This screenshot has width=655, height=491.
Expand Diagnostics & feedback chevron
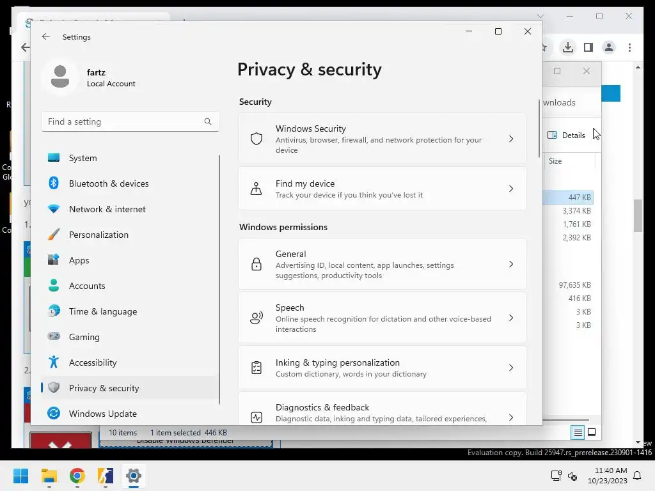point(511,417)
